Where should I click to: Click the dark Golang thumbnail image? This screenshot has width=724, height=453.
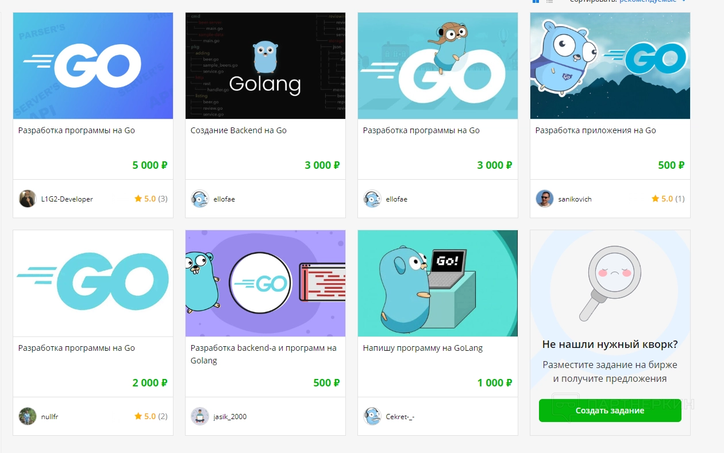(x=265, y=65)
